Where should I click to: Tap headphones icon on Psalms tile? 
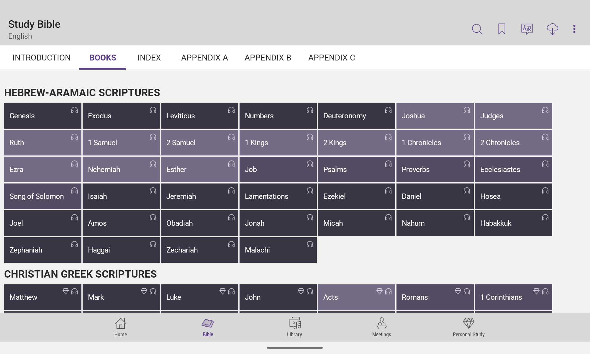(x=388, y=164)
